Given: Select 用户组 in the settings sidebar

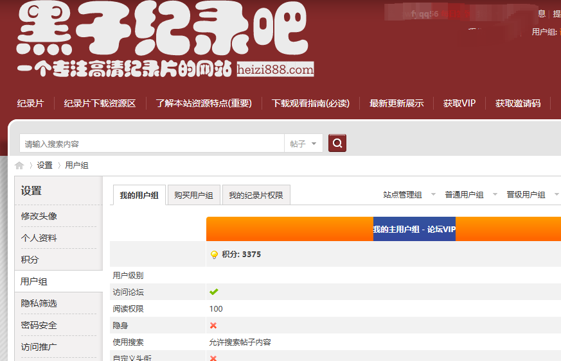Looking at the screenshot, I should pos(33,281).
